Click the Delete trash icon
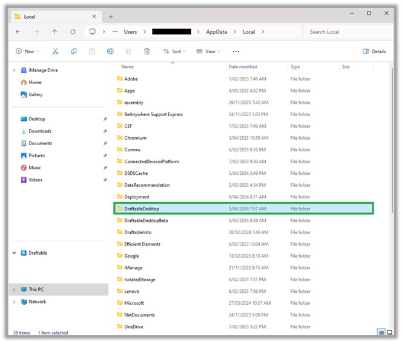The width and height of the screenshot is (402, 343). (147, 51)
